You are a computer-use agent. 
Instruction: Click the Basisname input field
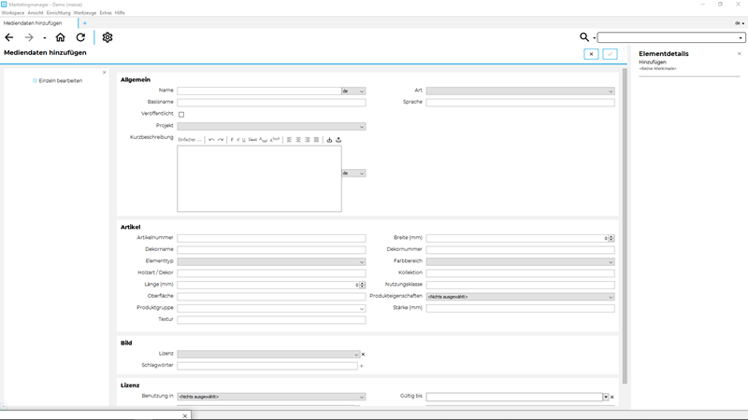point(271,103)
